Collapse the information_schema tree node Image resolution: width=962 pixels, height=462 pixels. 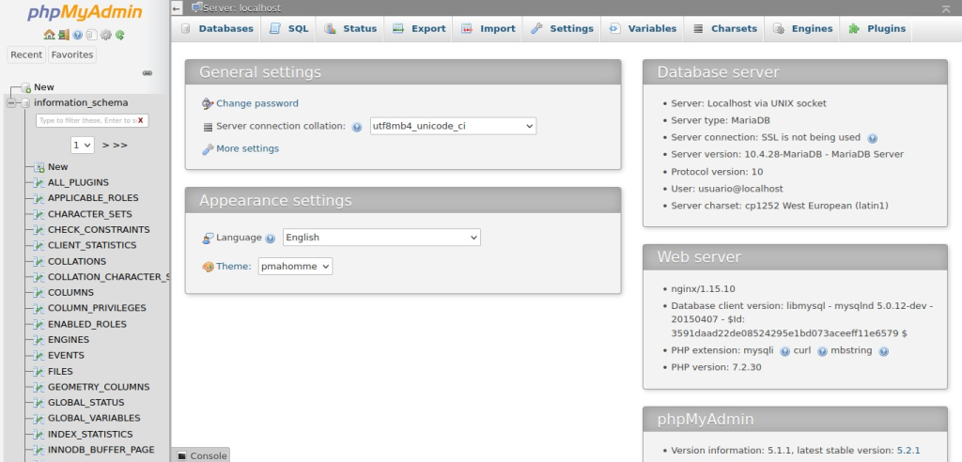[x=10, y=103]
